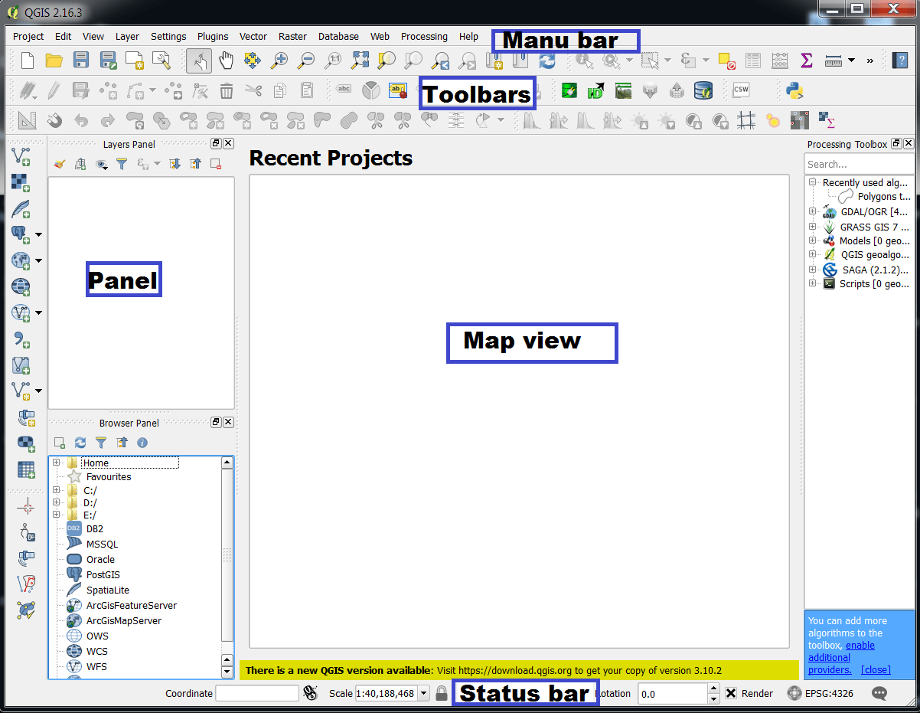
Task: Expand the Home folder in Browser
Action: (x=56, y=463)
